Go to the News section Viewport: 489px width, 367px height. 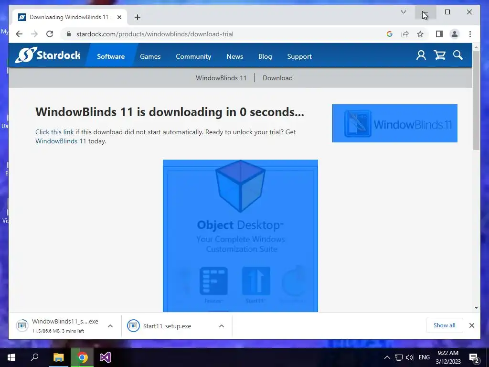tap(235, 56)
